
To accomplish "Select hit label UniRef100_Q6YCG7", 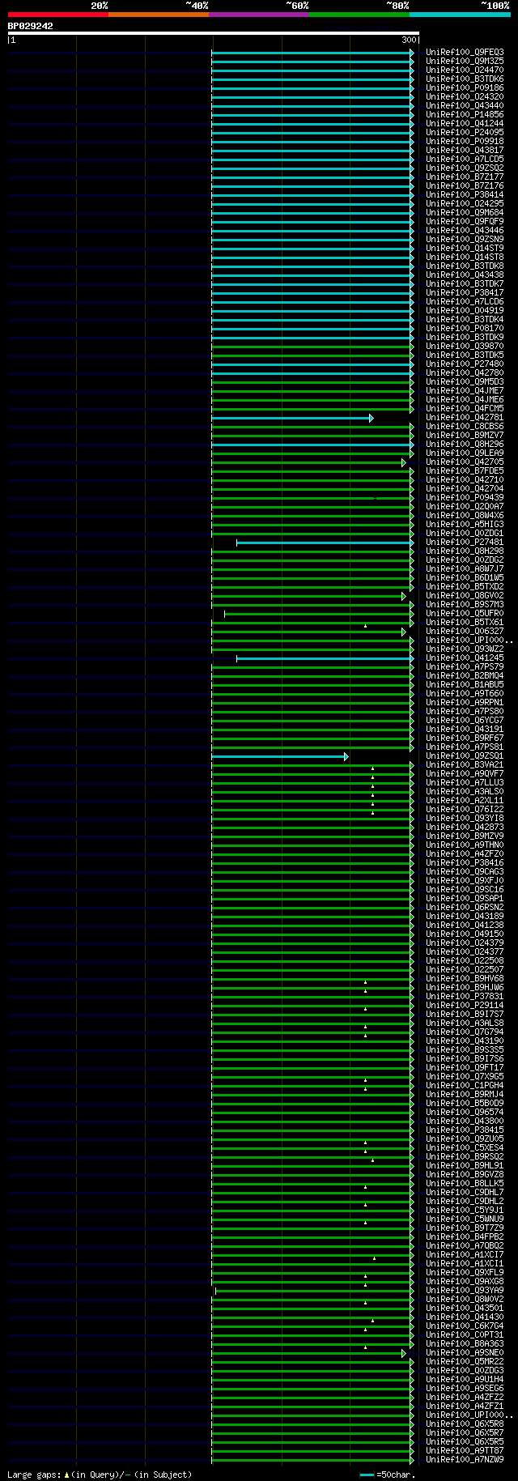I will (x=465, y=721).
